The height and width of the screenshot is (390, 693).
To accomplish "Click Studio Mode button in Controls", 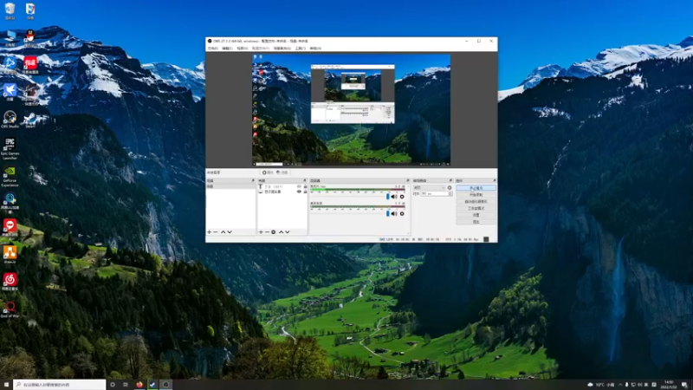I will [x=476, y=208].
